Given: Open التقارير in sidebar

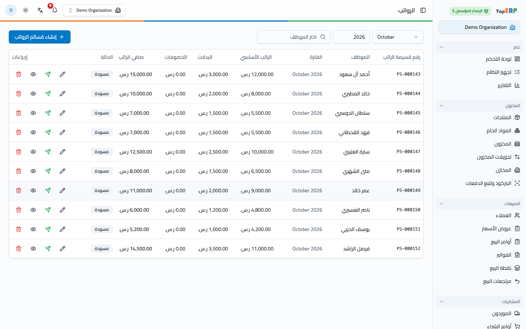Looking at the screenshot, I should [x=508, y=85].
